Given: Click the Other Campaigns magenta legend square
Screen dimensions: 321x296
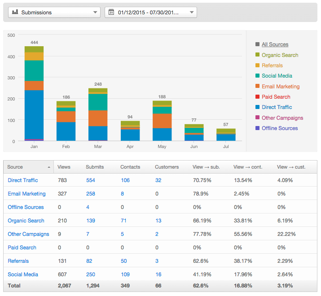Looking at the screenshot, I should [257, 118].
